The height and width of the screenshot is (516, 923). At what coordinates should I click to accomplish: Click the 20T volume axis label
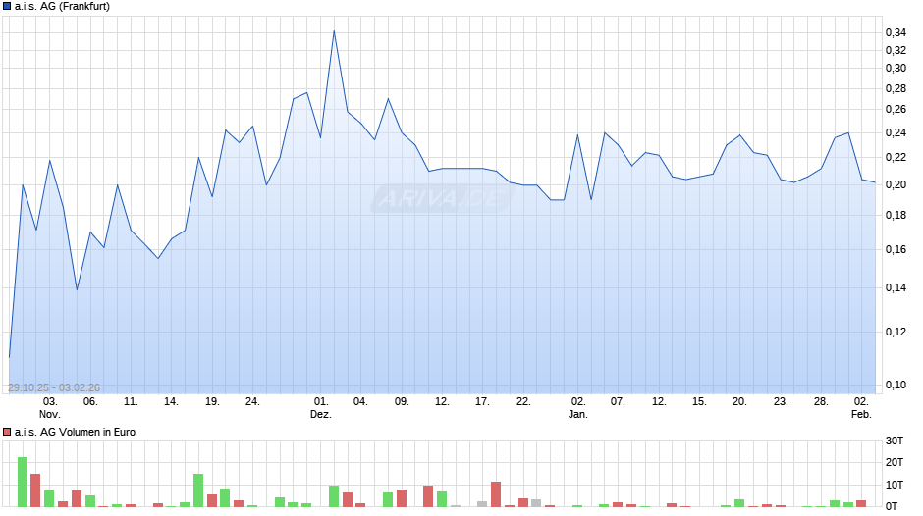point(895,462)
